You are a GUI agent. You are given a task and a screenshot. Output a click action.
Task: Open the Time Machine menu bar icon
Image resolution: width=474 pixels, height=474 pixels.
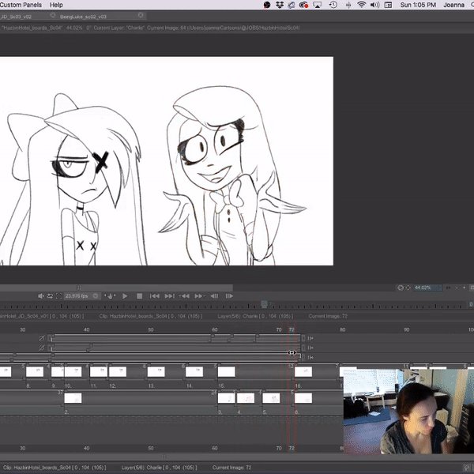click(333, 5)
